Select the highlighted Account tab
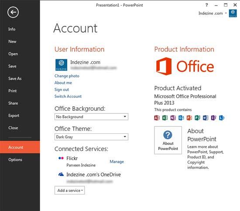The image size is (240, 211). coord(20,147)
